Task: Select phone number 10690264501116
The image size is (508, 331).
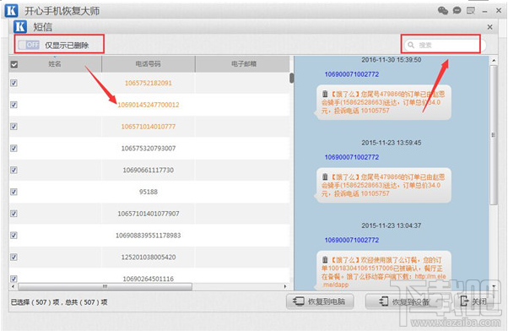Action: [149, 279]
